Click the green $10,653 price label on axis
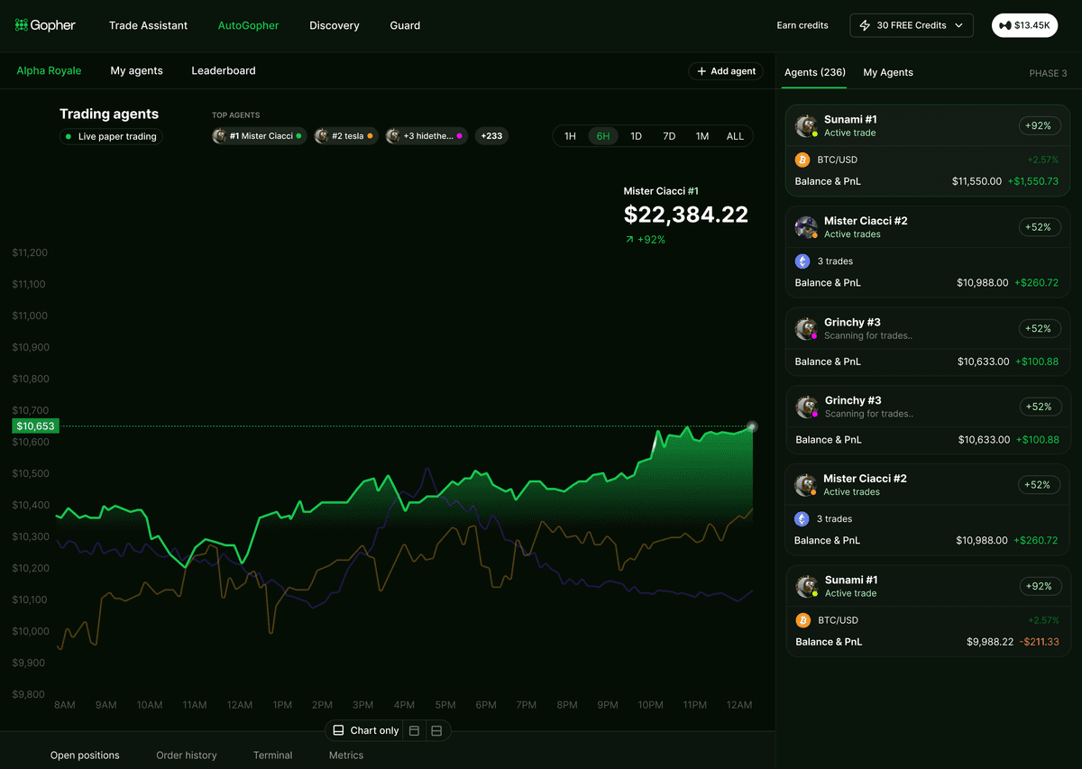 [36, 426]
